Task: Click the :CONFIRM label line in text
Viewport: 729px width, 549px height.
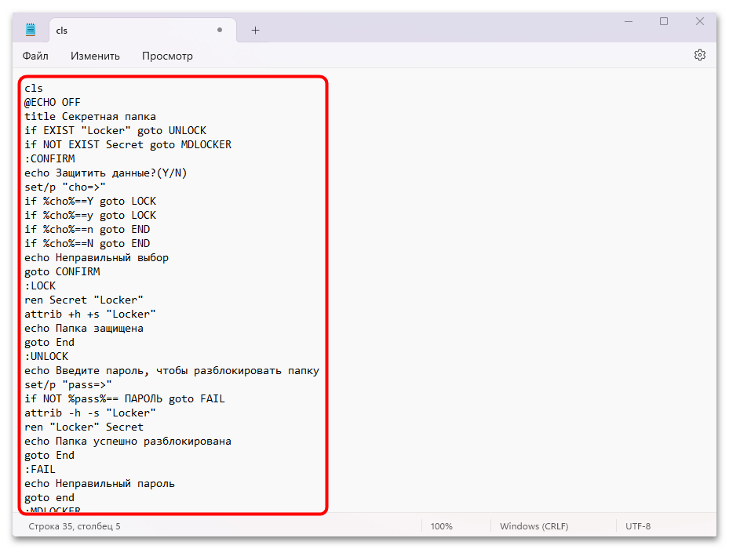Action: (49, 158)
